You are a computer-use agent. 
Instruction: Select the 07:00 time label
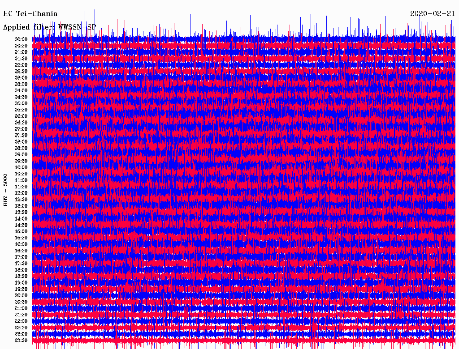click(x=21, y=129)
